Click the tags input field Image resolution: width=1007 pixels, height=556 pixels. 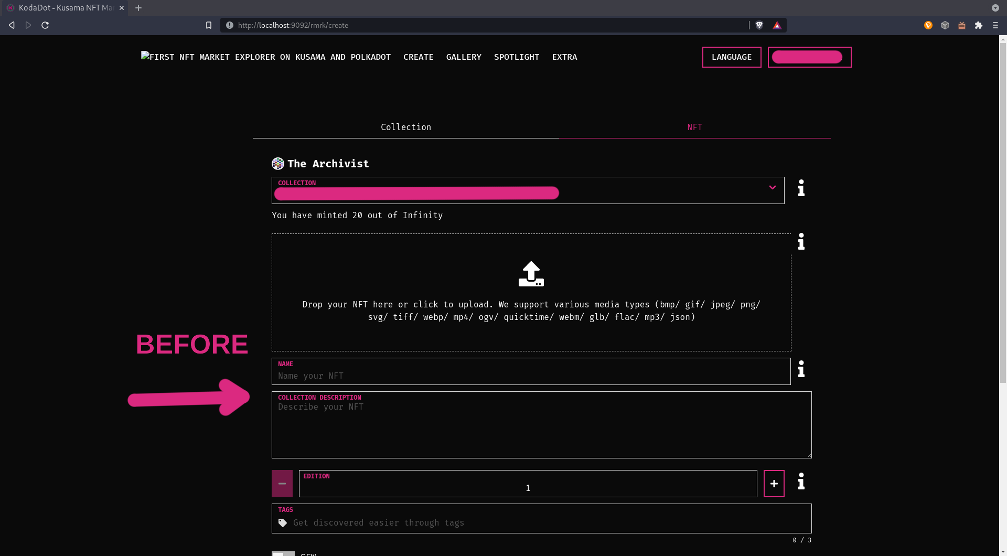click(x=542, y=518)
